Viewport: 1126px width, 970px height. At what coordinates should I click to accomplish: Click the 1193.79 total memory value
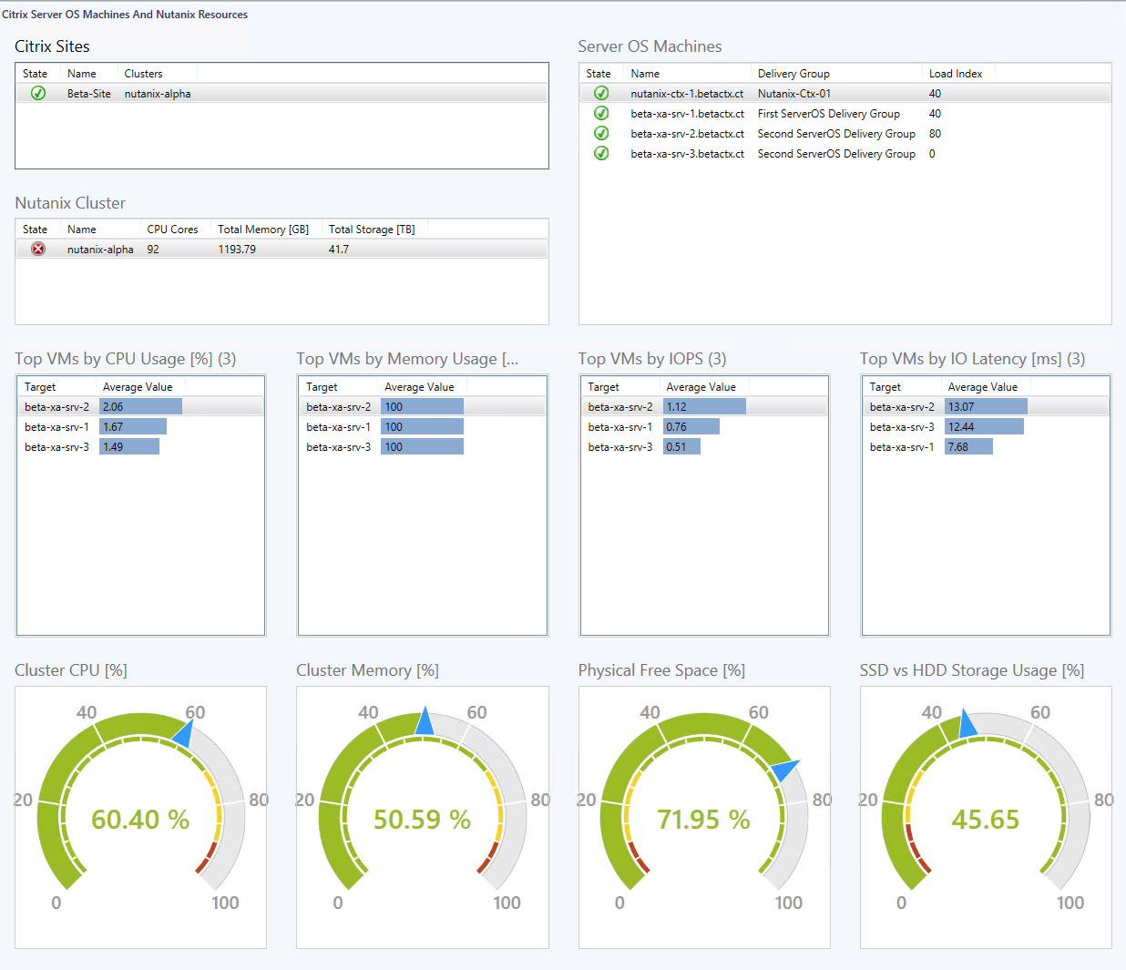coord(237,250)
